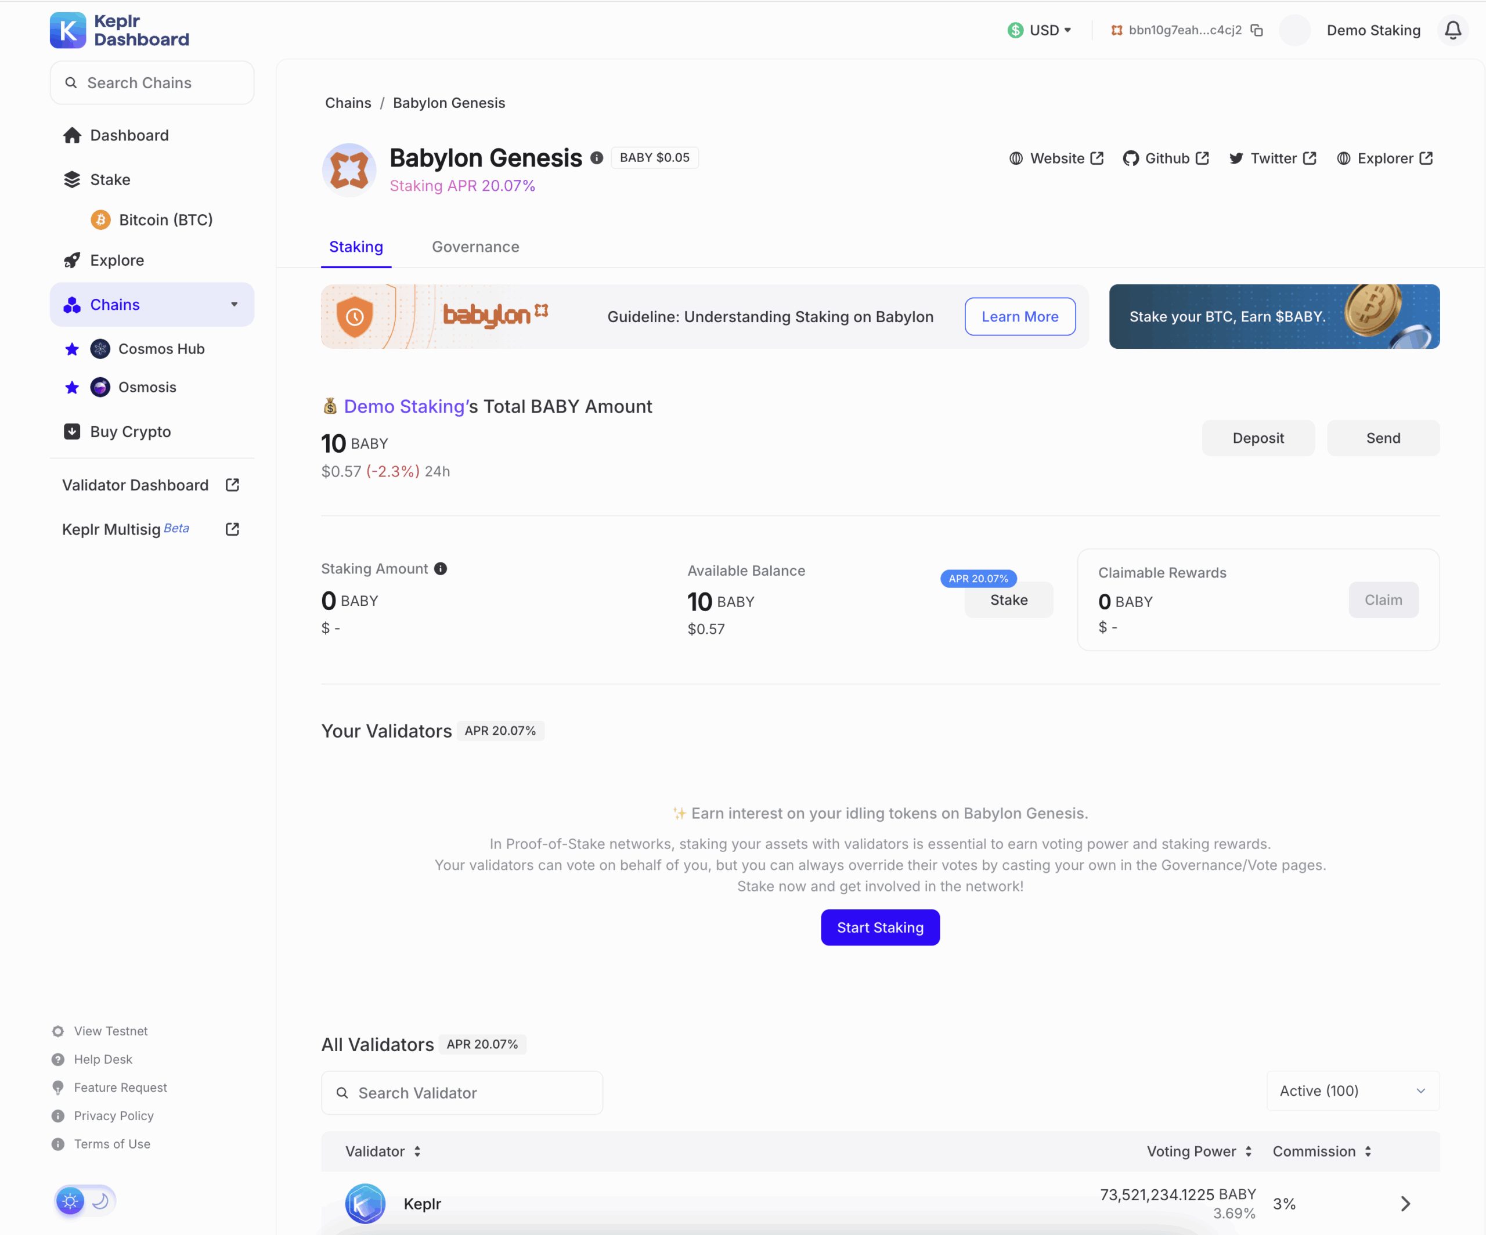The image size is (1486, 1235).
Task: Click the Send button
Action: point(1383,438)
